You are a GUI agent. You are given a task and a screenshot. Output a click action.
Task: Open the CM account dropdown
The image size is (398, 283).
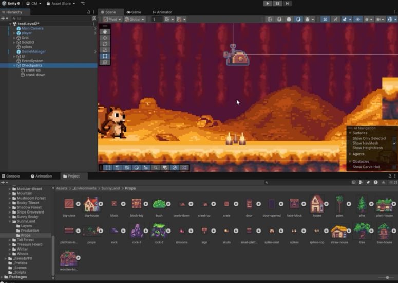click(x=33, y=3)
